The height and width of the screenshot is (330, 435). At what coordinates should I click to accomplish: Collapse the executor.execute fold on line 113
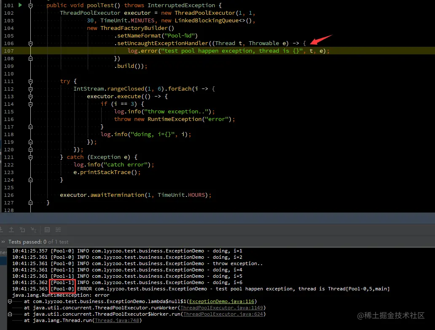click(x=30, y=97)
